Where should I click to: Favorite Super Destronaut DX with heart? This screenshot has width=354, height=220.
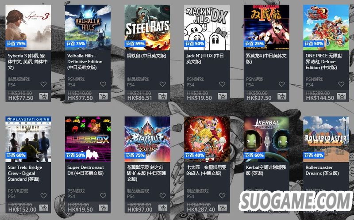(103, 196)
